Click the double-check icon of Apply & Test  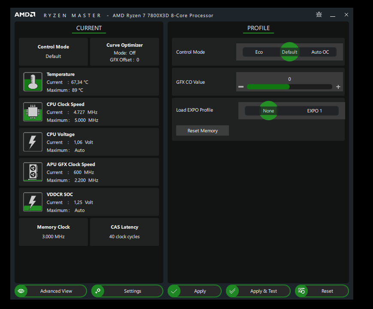click(232, 291)
